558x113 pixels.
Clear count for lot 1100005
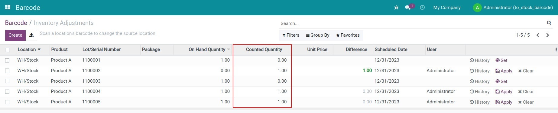pos(526,102)
